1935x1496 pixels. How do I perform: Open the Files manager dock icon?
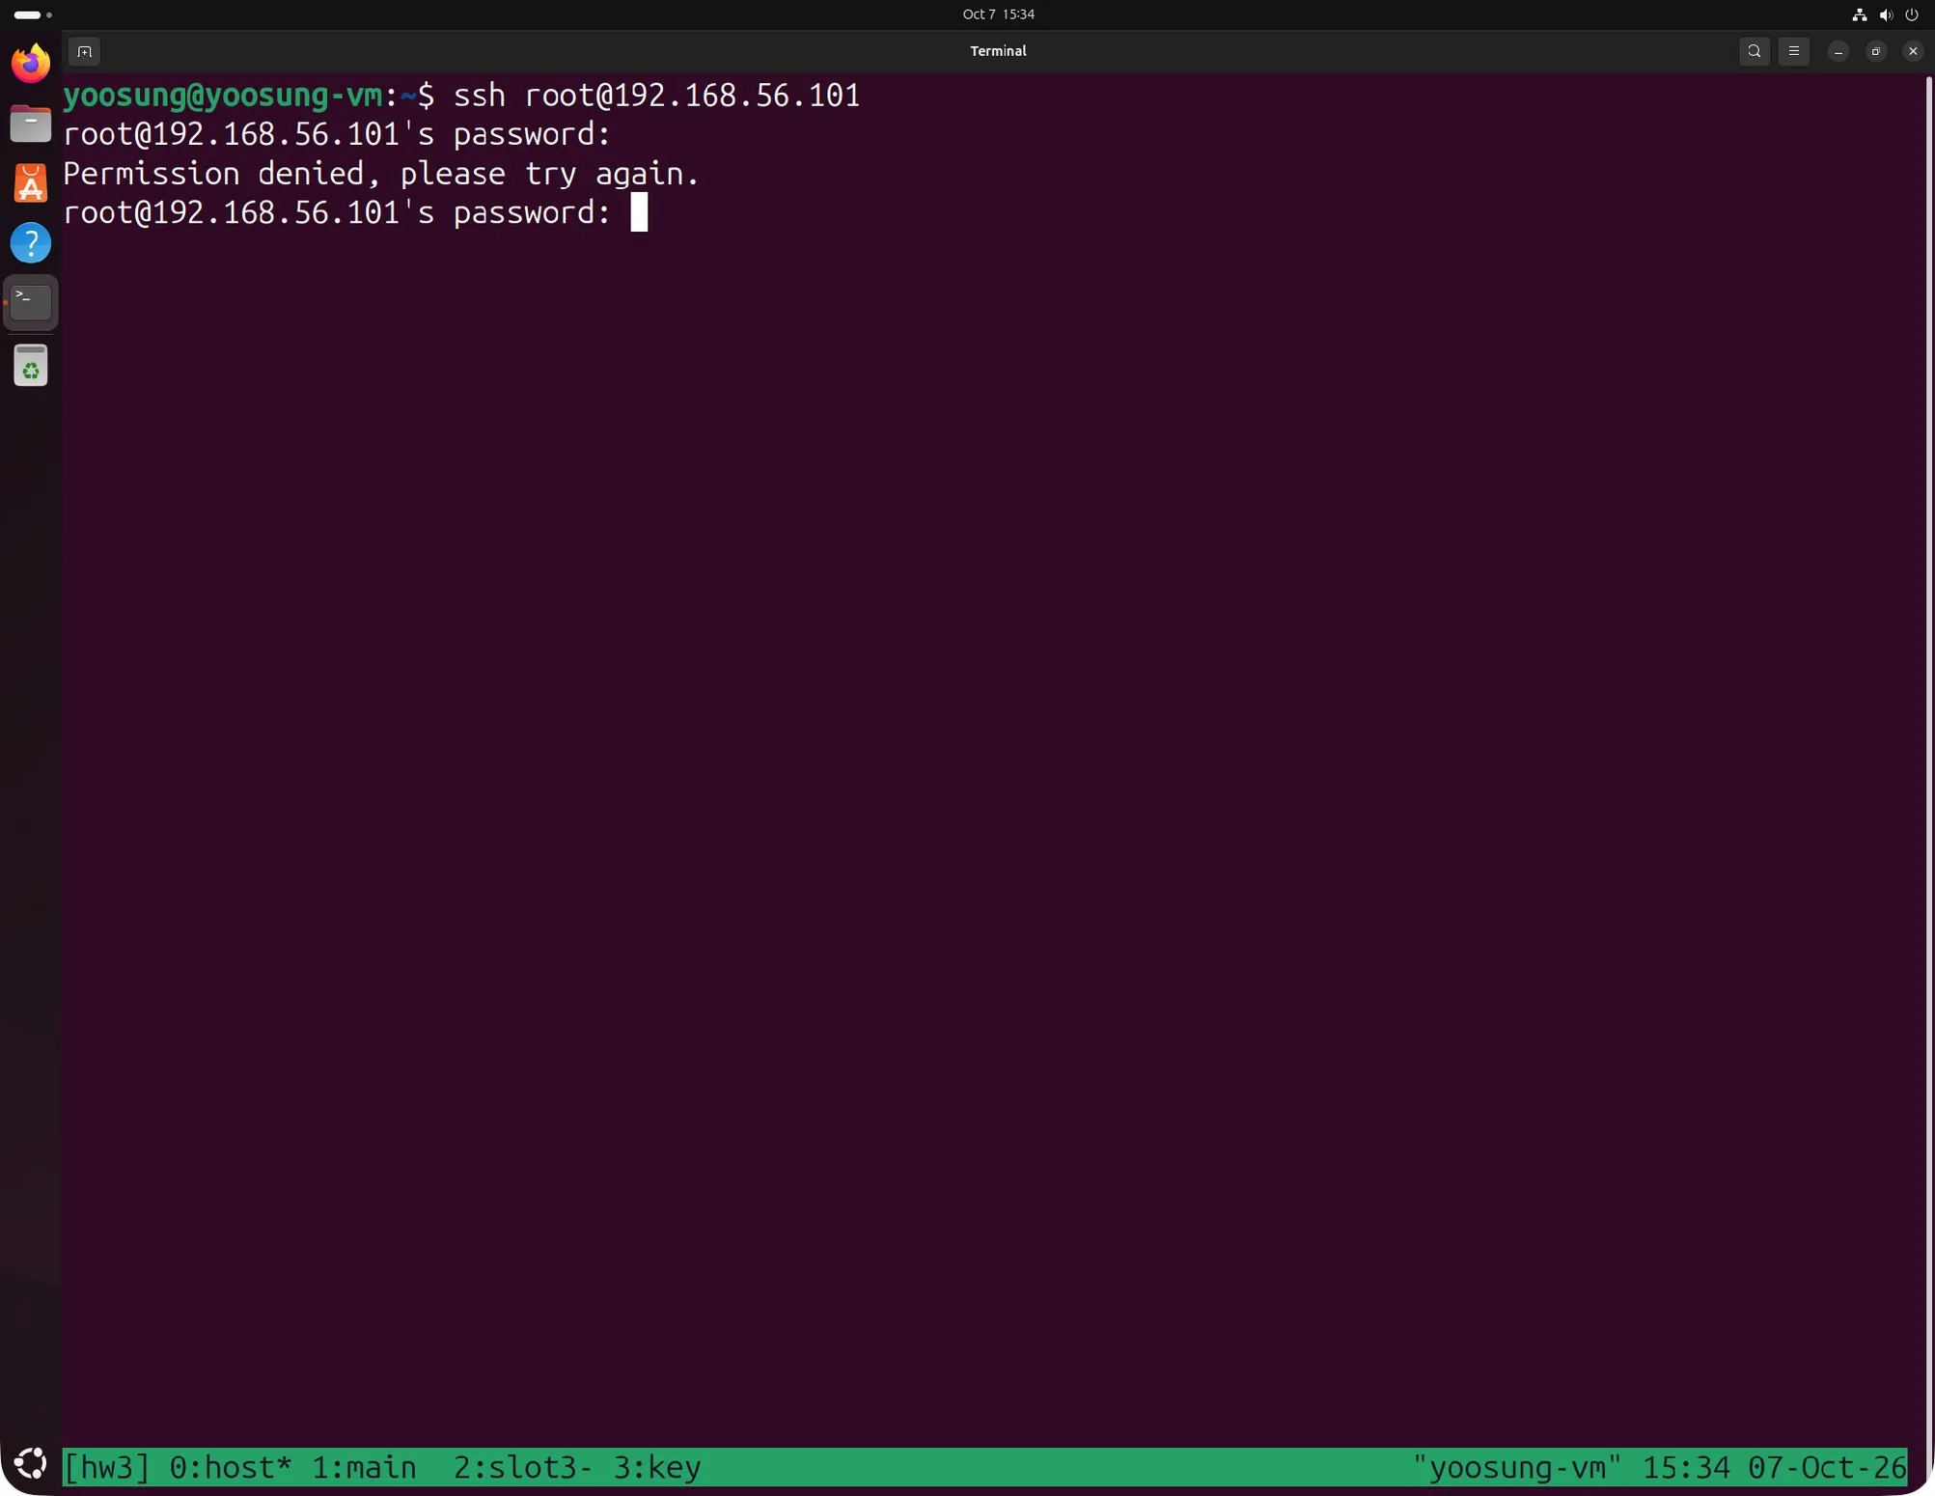31,124
